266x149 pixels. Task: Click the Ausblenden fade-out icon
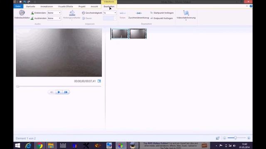pyautogui.click(x=32, y=18)
